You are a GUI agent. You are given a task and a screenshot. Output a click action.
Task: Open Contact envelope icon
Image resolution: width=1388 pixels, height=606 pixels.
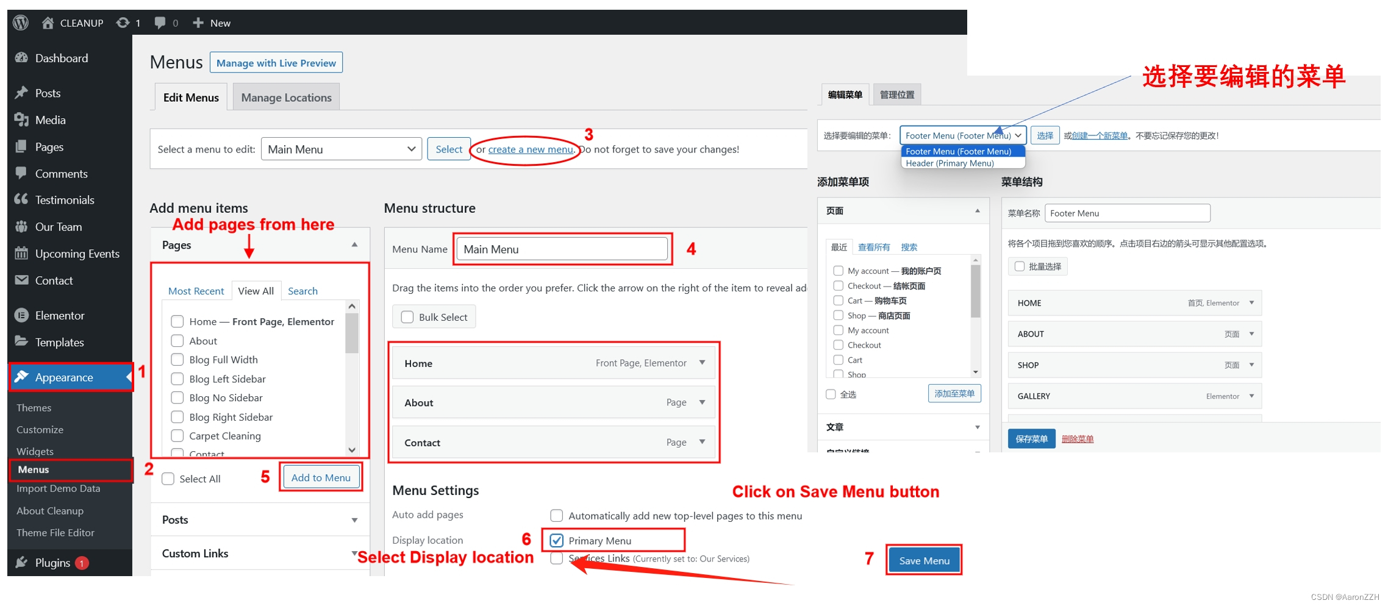(x=21, y=280)
